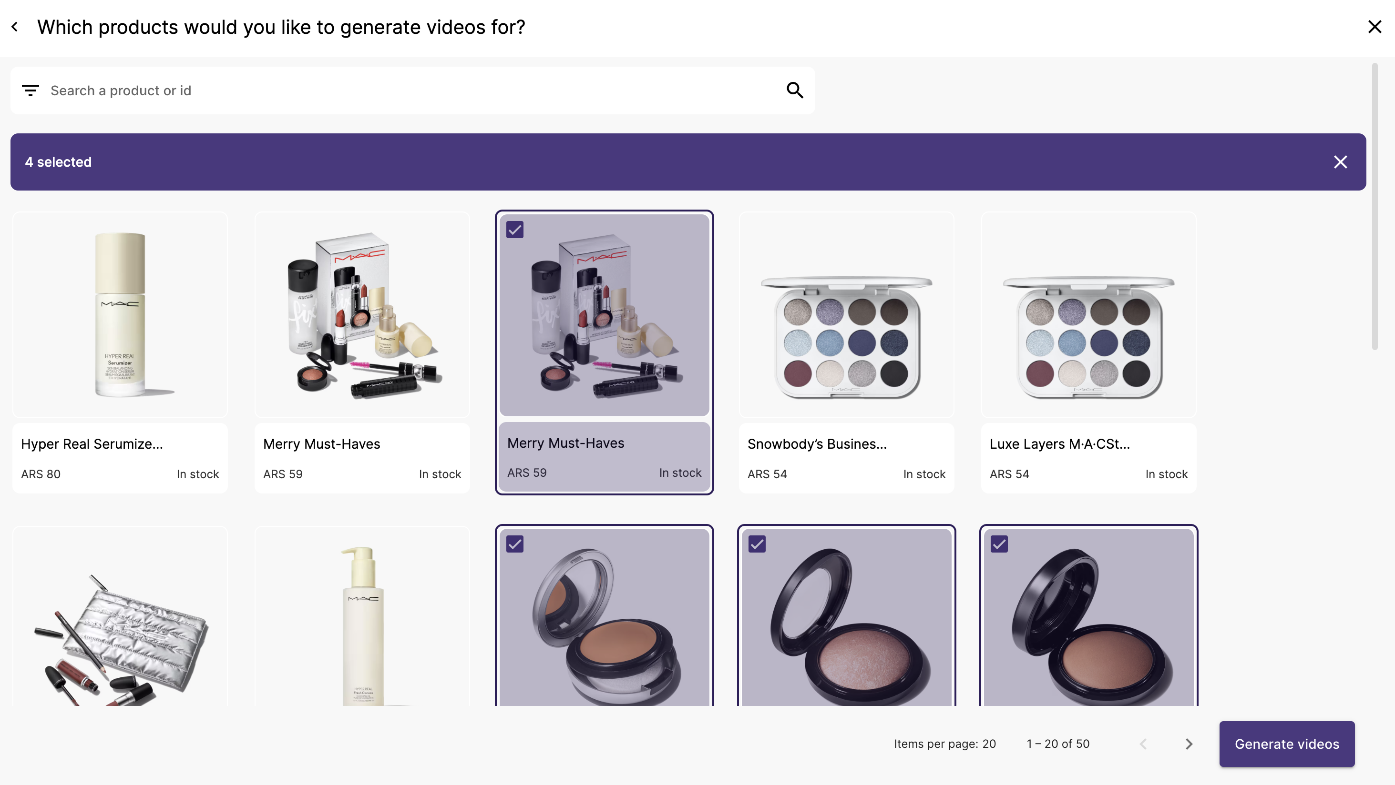This screenshot has width=1395, height=785.
Task: Focus the Search a product or id field
Action: [413, 91]
